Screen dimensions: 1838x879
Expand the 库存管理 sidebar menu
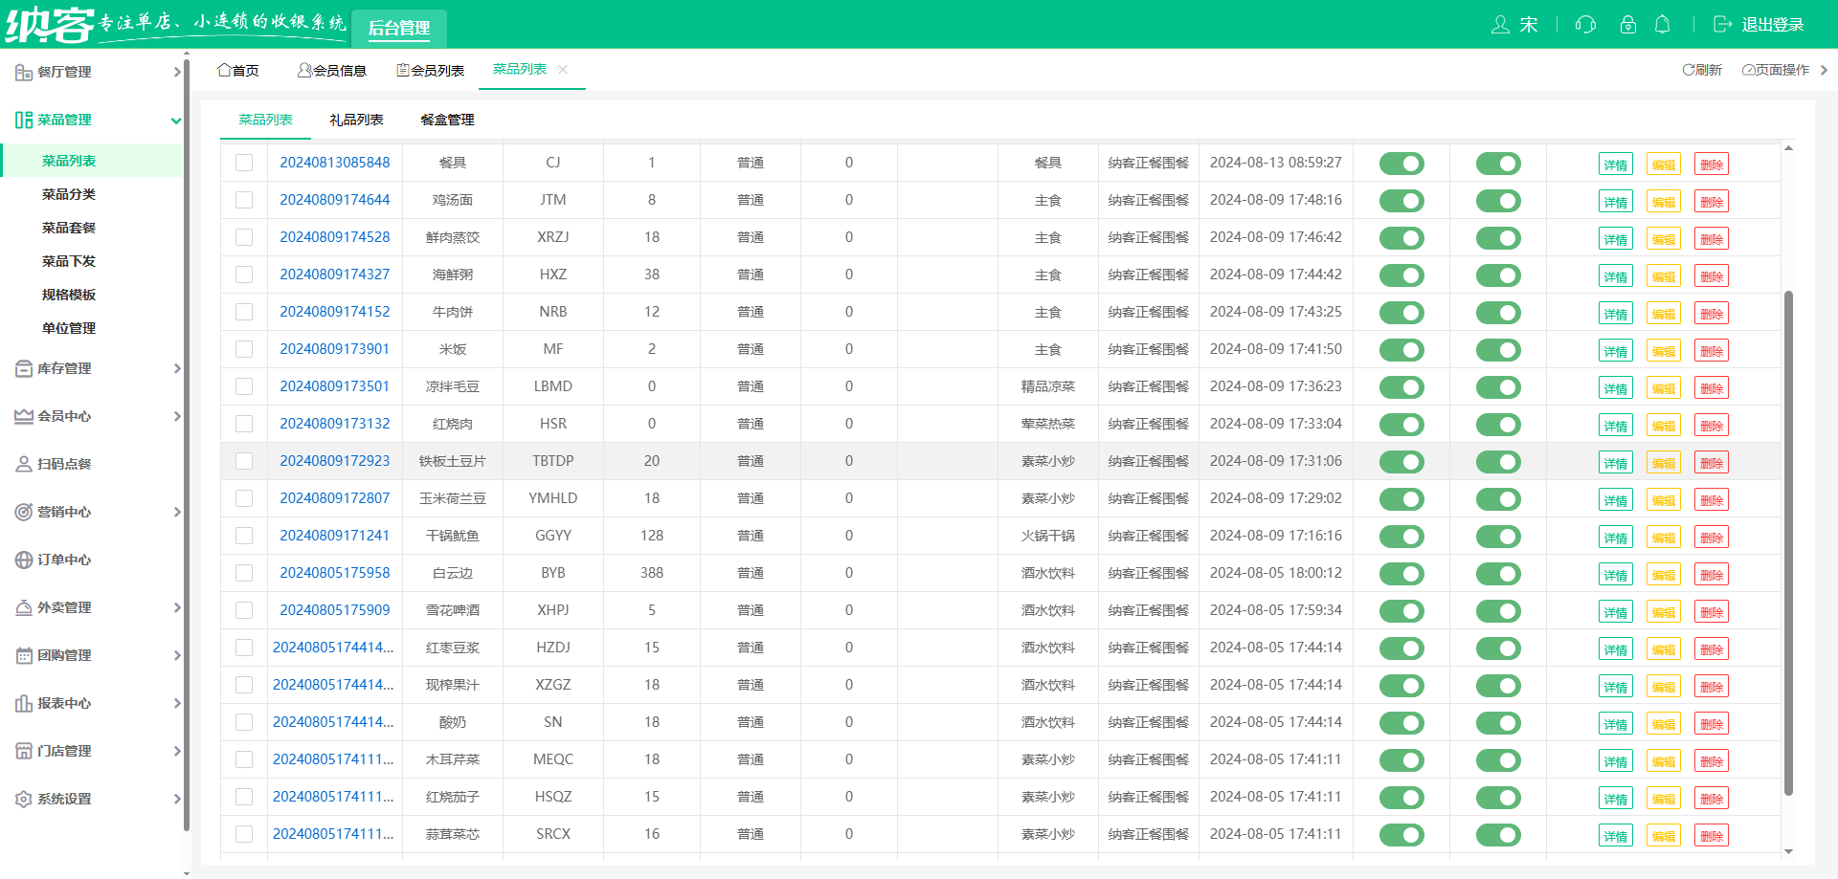(96, 368)
